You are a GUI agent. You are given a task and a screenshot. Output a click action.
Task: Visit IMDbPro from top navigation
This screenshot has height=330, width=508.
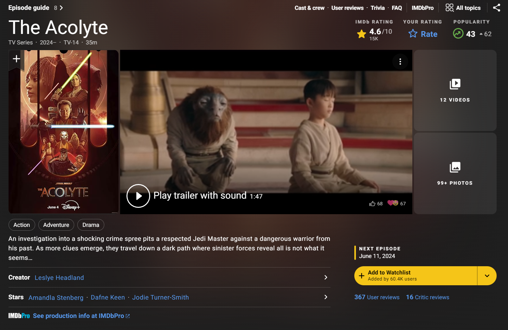pyautogui.click(x=423, y=8)
